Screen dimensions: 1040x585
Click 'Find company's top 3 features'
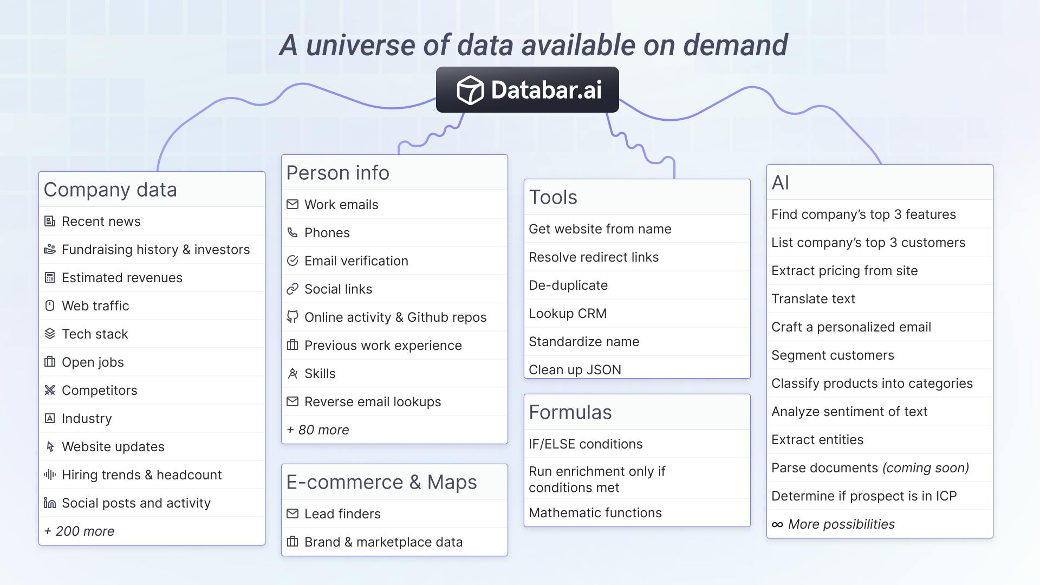click(863, 214)
